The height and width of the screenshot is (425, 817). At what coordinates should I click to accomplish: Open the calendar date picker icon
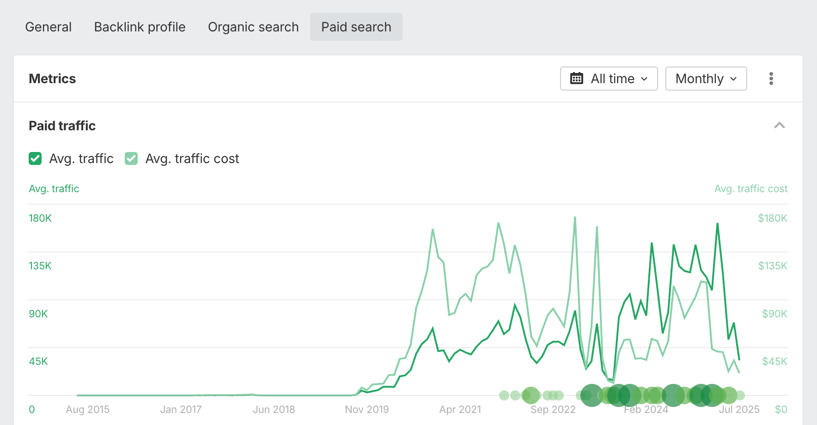[x=577, y=79]
